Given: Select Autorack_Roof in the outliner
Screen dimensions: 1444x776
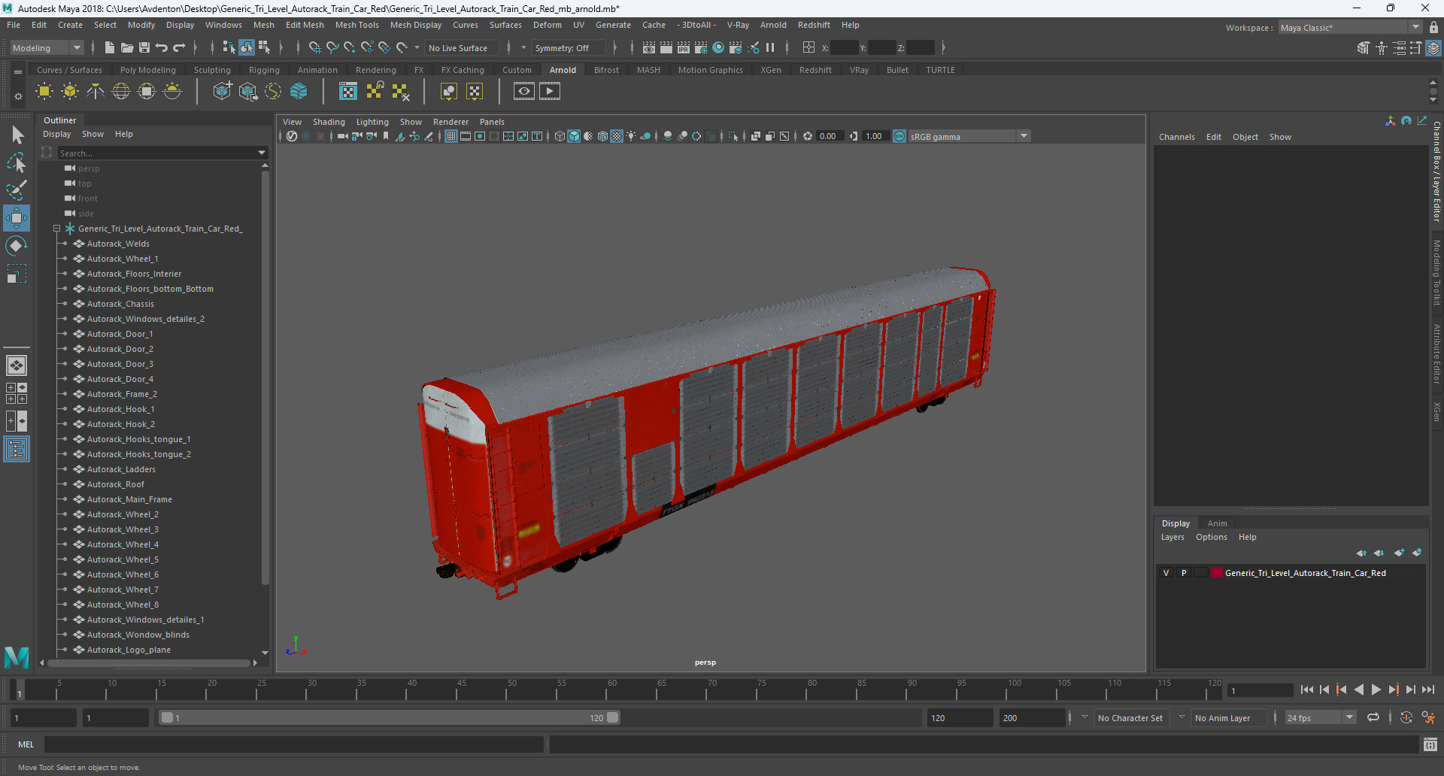Looking at the screenshot, I should [x=115, y=484].
